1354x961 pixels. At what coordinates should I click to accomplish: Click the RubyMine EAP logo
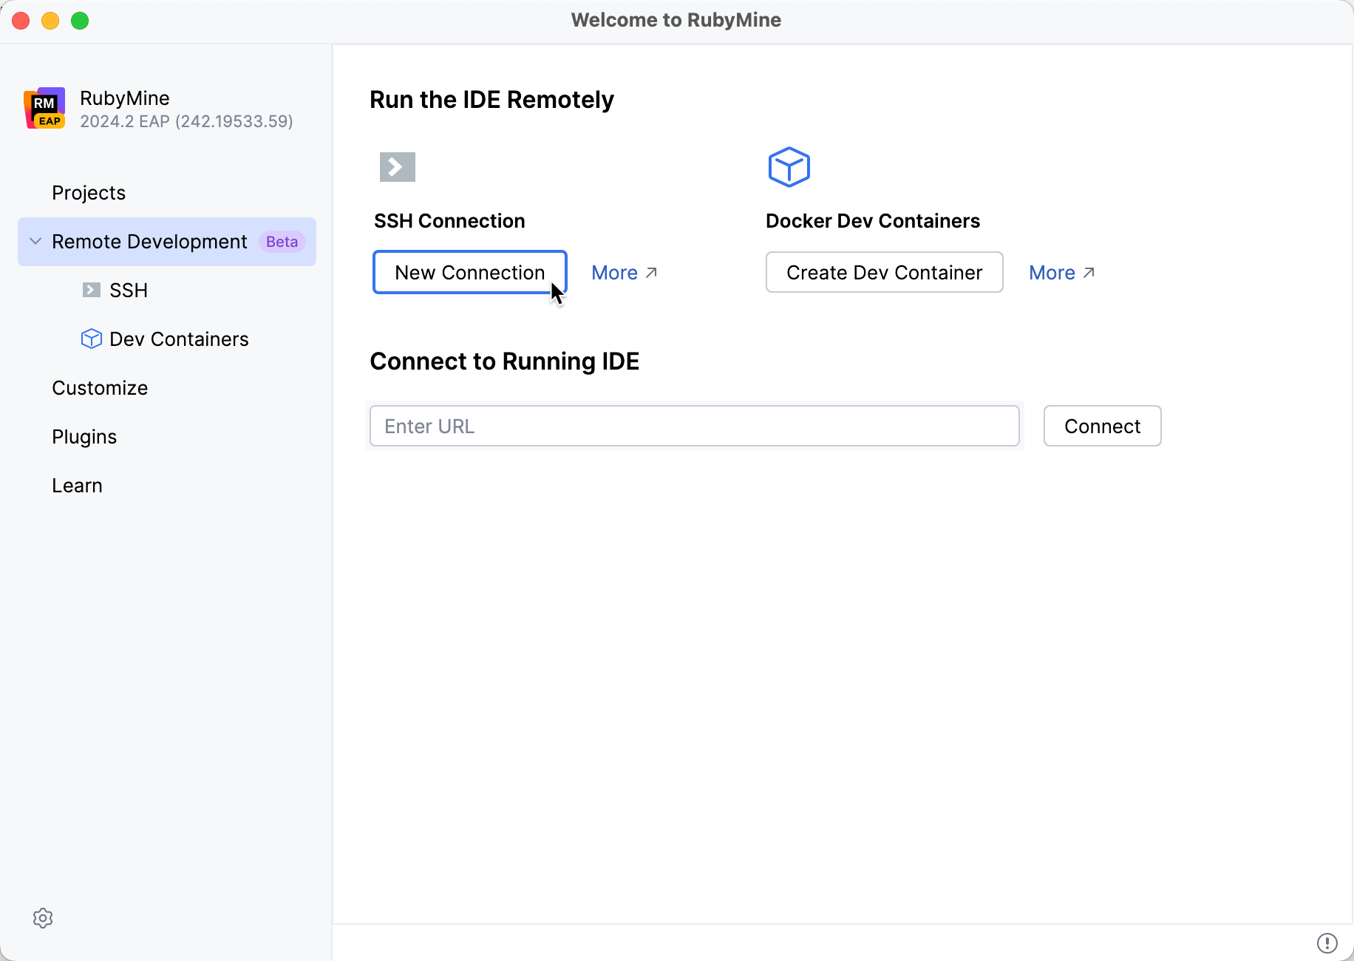tap(44, 108)
